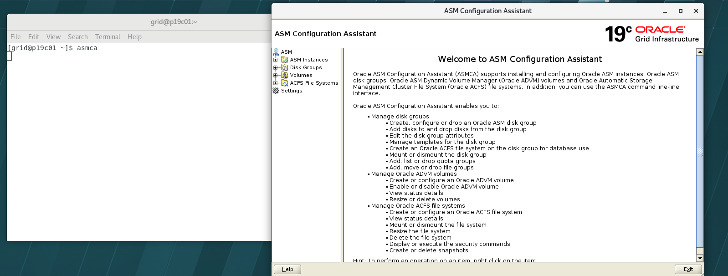Click 'Create or configure an Oracle ADVM volume' line
This screenshot has width=728, height=276.
click(x=451, y=180)
